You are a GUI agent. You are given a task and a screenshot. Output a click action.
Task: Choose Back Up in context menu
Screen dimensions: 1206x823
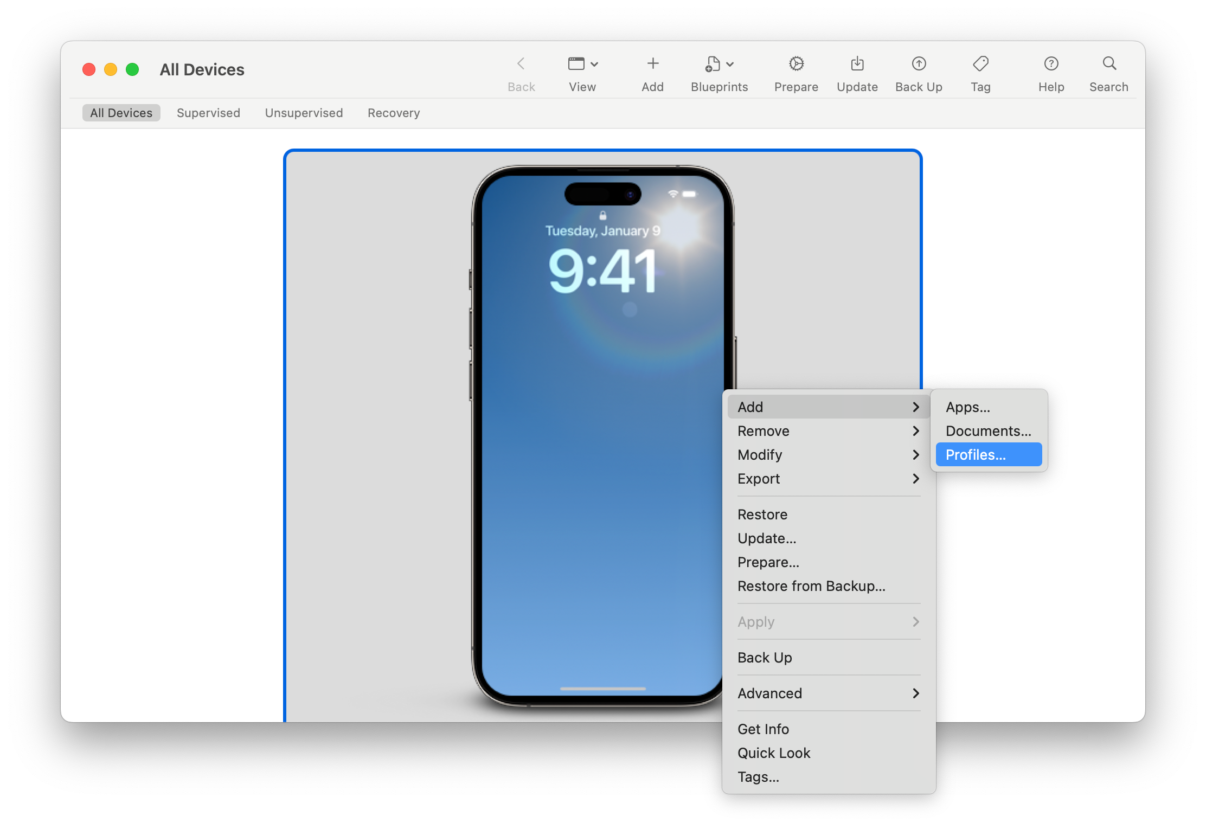click(x=829, y=658)
